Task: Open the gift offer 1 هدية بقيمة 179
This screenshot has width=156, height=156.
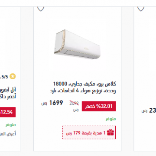Action: point(89,133)
